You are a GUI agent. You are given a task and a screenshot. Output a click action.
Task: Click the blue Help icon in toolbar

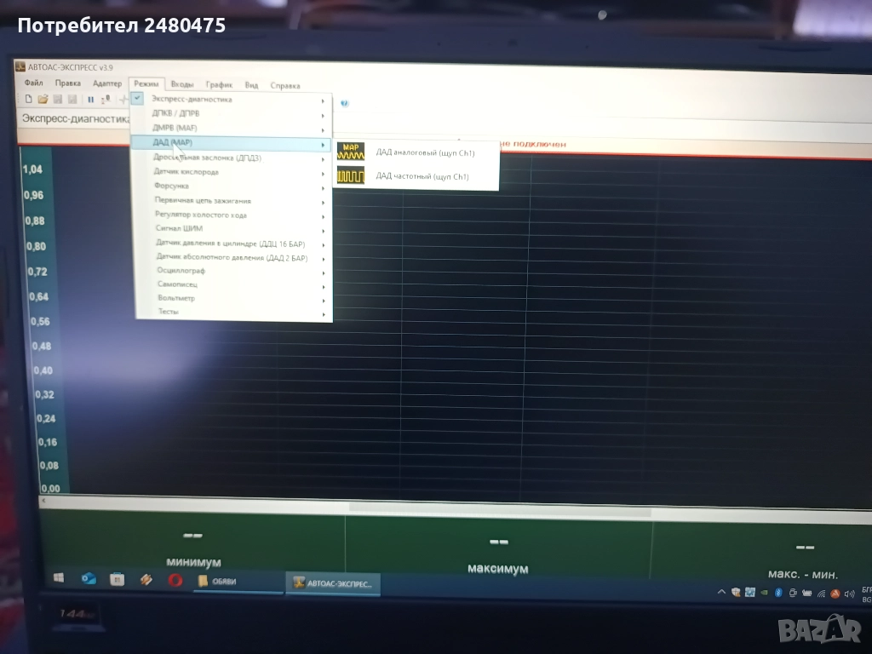coord(344,102)
